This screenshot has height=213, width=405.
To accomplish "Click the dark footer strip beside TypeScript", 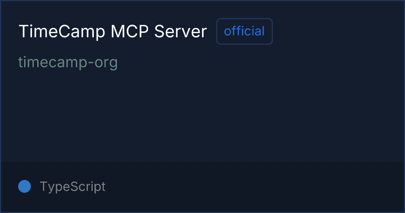I will [x=254, y=186].
